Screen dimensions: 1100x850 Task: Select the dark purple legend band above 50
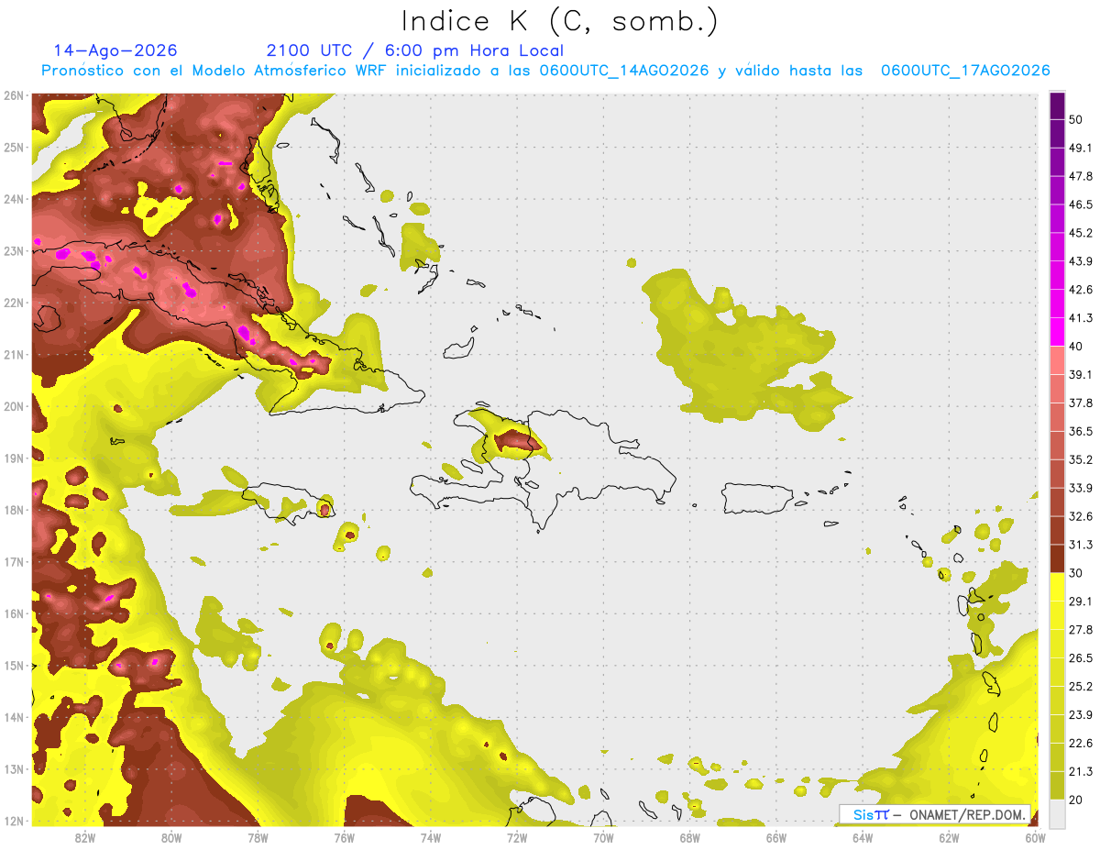[x=1057, y=105]
